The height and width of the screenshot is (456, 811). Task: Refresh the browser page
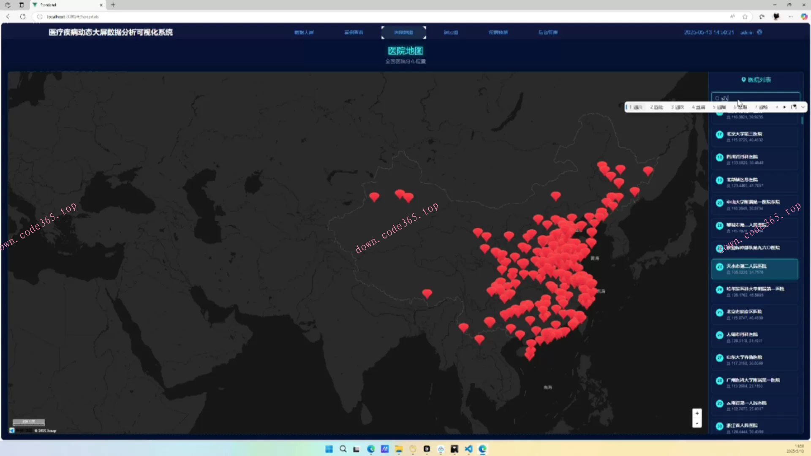(23, 16)
